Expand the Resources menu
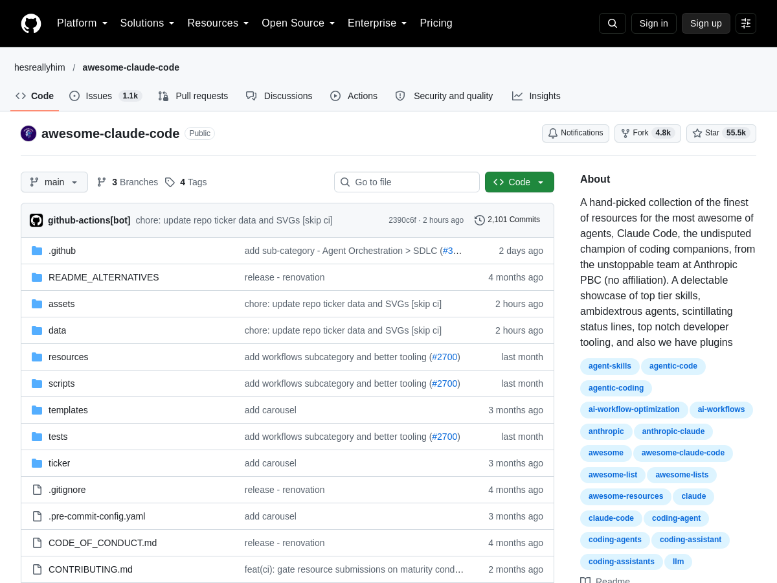777x583 pixels. pos(218,23)
